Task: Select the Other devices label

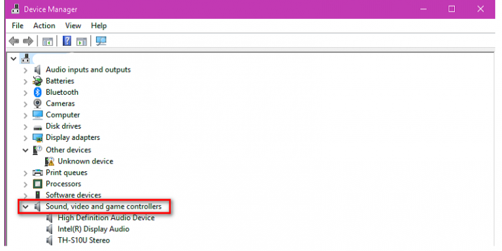Action: pos(69,150)
